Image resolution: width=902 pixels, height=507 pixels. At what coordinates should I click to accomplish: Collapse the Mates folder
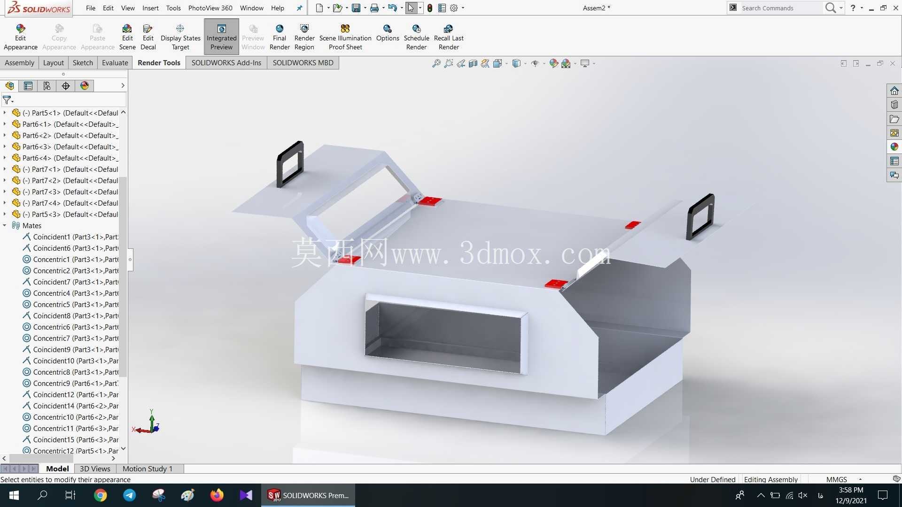[5, 225]
